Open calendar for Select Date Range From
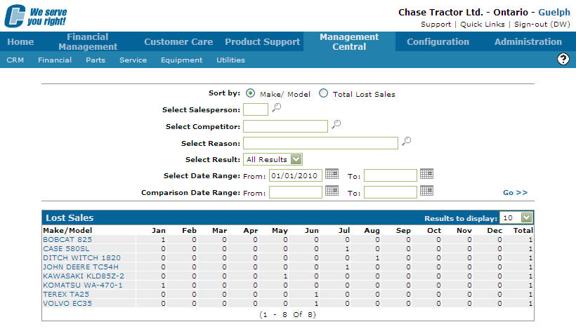Screen dimensions: 576x336 [x=332, y=173]
